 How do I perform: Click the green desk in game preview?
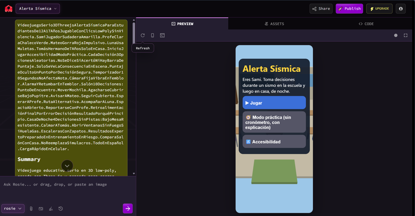pyautogui.click(x=274, y=171)
